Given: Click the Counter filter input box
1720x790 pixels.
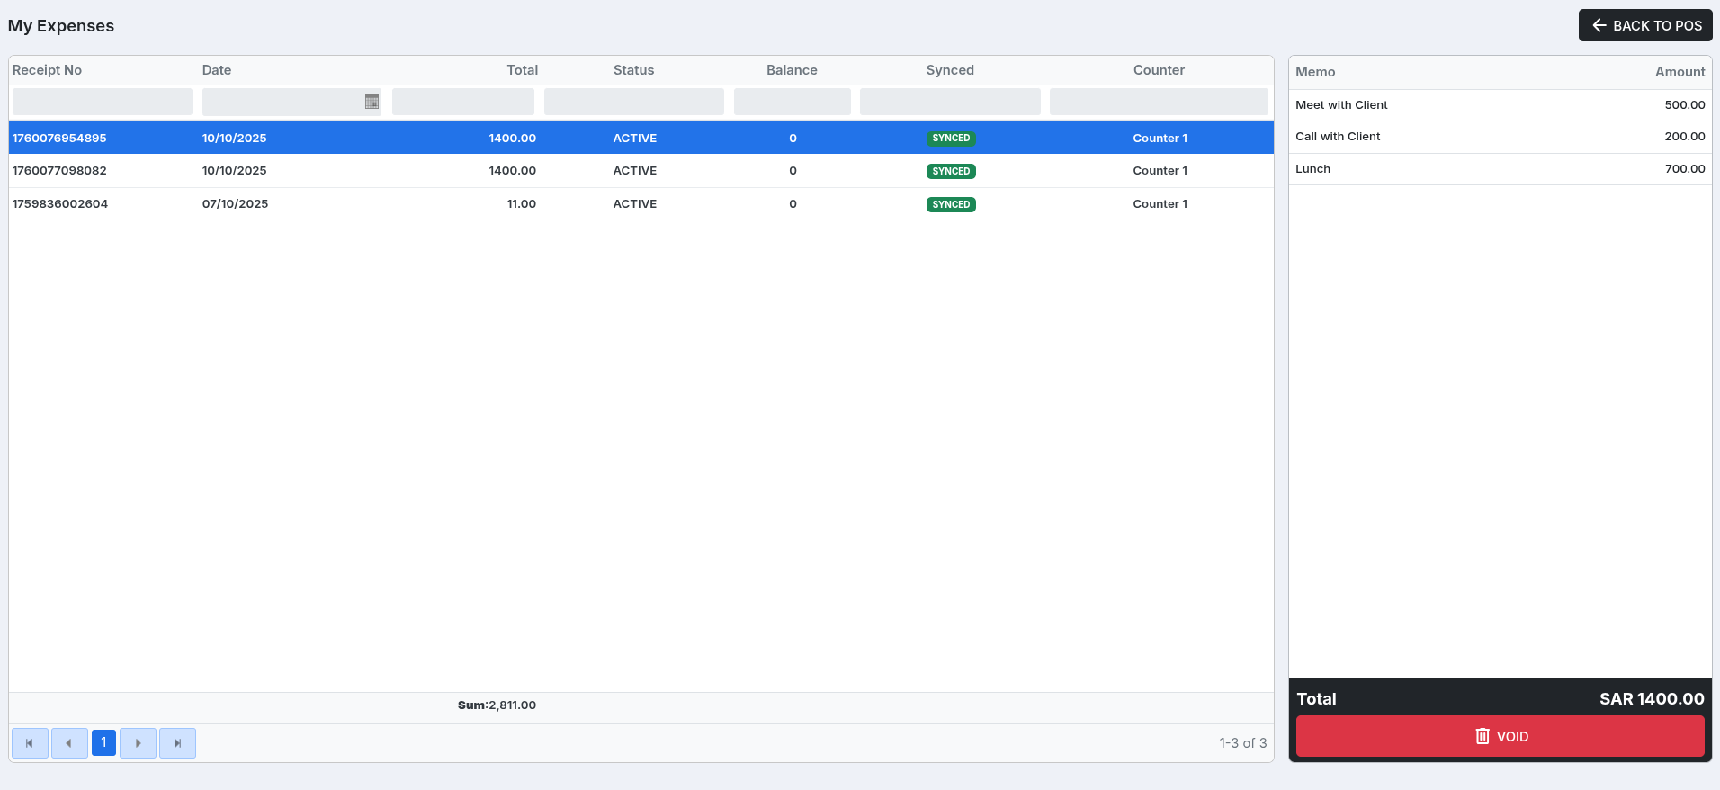Looking at the screenshot, I should click(x=1159, y=102).
